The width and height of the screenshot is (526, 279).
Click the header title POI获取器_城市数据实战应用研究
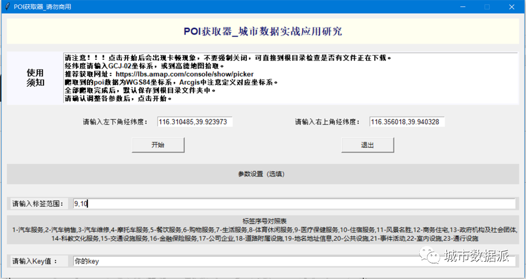pos(263,31)
